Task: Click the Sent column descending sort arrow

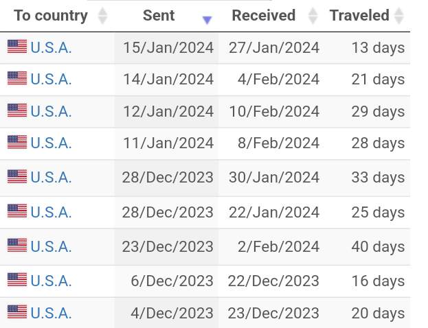Action: coord(207,20)
